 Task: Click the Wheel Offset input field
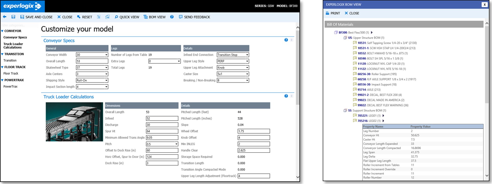[254, 131]
